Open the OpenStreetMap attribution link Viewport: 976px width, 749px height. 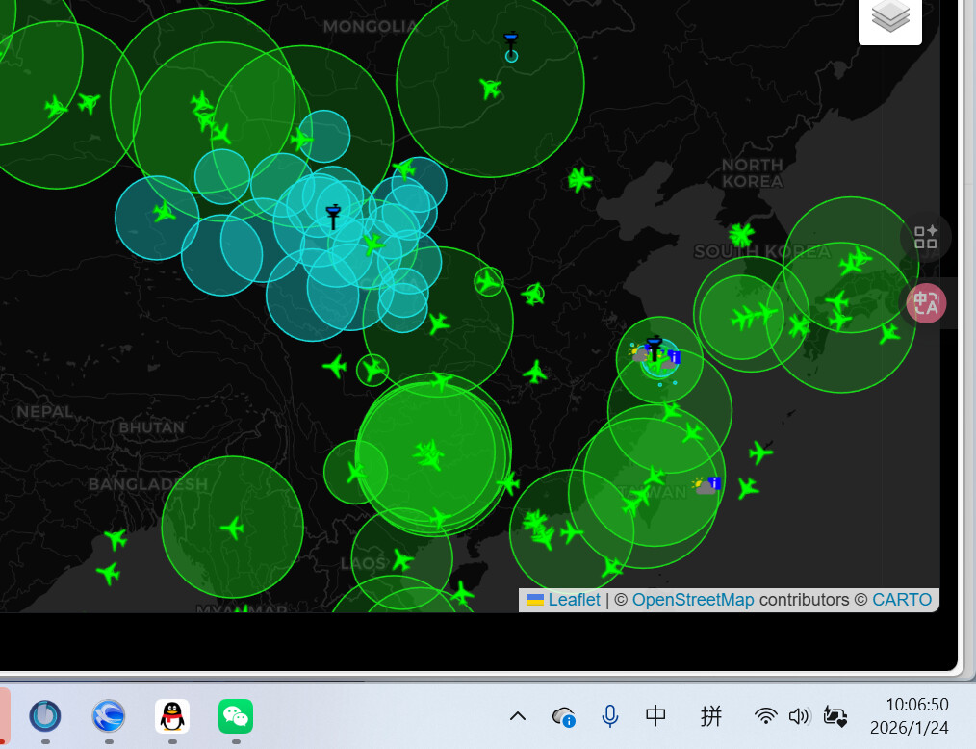coord(692,600)
